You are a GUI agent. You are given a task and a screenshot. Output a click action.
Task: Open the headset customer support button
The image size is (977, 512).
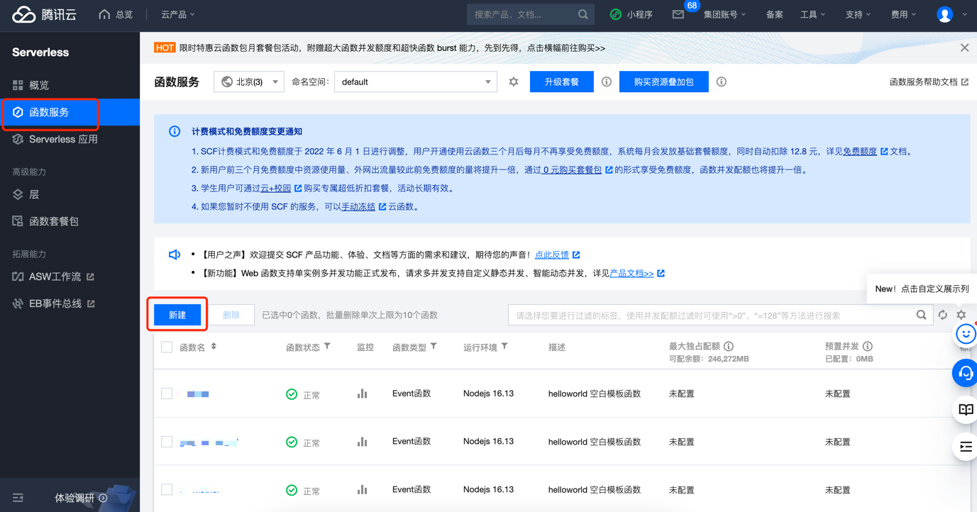pyautogui.click(x=966, y=373)
